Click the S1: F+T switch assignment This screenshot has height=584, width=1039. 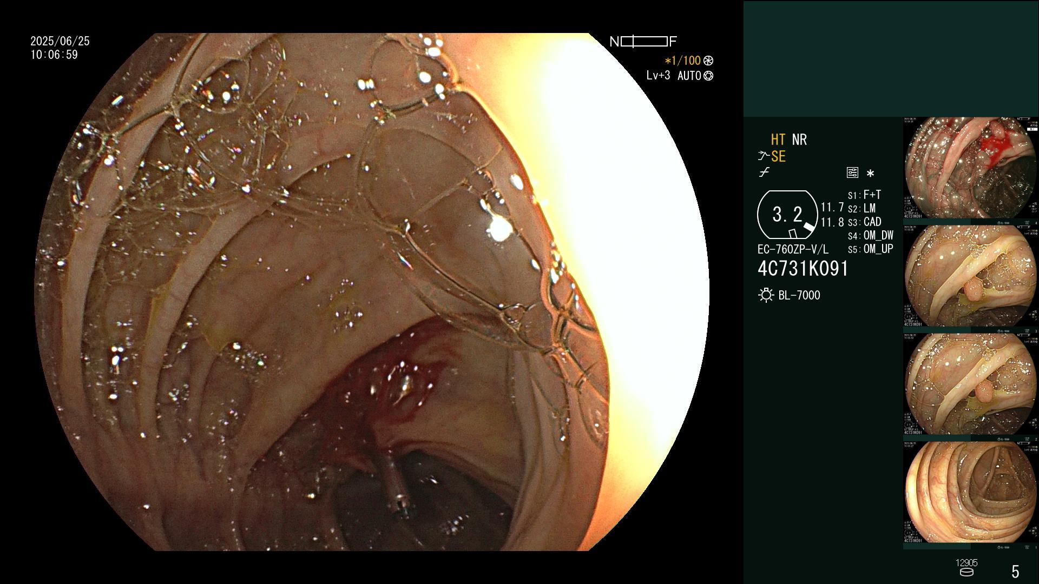click(x=864, y=195)
